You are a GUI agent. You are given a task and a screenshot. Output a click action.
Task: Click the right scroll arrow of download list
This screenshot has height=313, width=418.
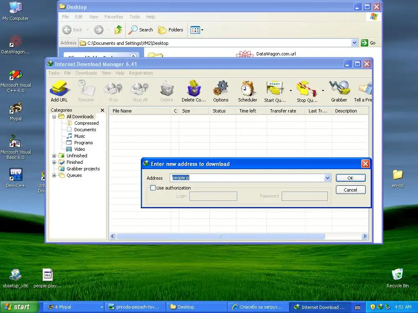coord(365,236)
